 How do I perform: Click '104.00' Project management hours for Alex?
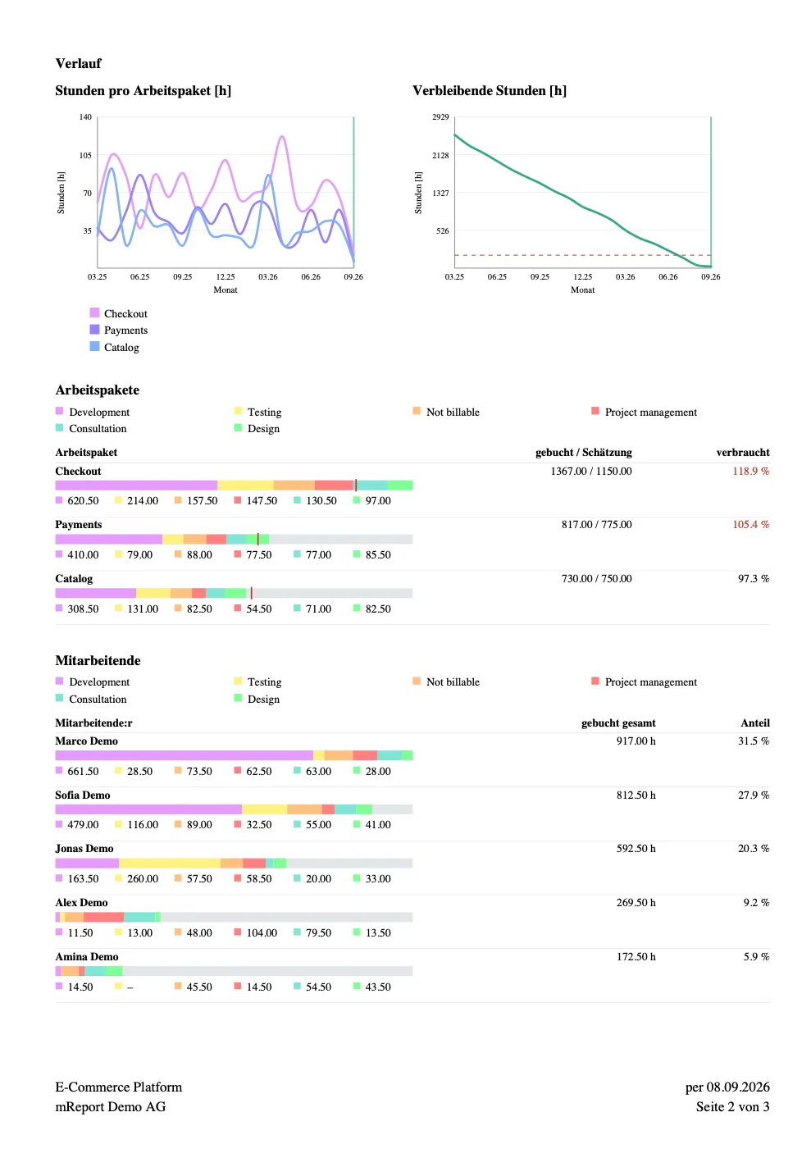[x=262, y=932]
